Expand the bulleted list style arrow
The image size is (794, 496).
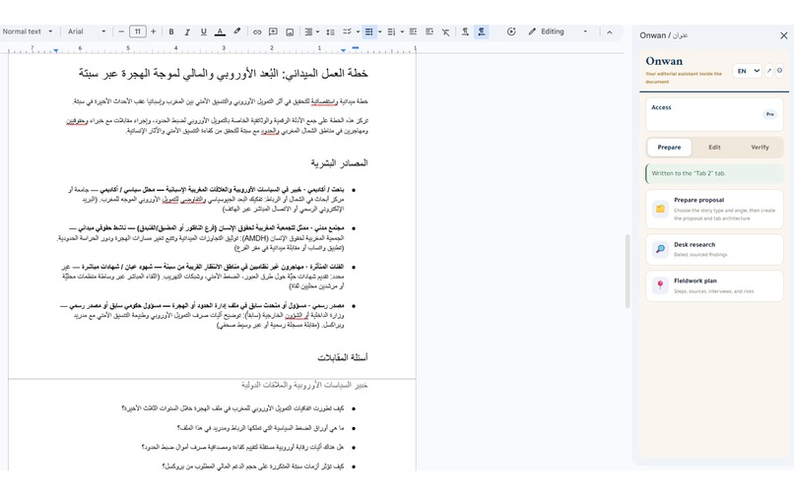tap(380, 31)
